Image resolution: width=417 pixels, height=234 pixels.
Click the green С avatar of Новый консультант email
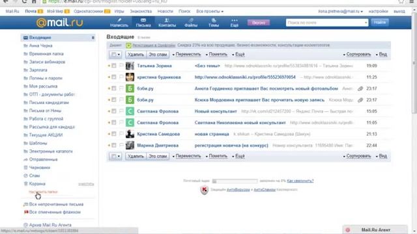130,111
